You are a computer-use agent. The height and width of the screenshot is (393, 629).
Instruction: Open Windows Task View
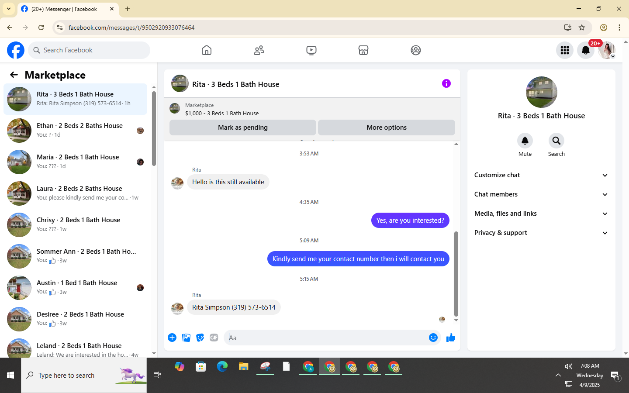click(157, 375)
